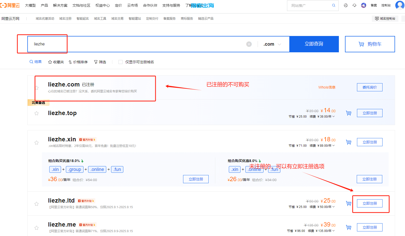Go to 域名注册 sub-nav
The height and width of the screenshot is (236, 405).
65,19
